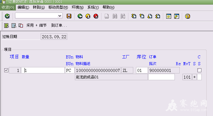213x116 pixels.
Task: Click the 过帐日期 date field
Action: click(54, 37)
